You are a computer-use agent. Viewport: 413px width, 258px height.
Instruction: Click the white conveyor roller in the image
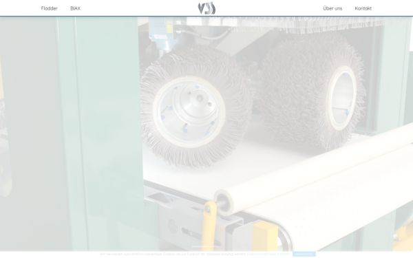click(x=313, y=169)
